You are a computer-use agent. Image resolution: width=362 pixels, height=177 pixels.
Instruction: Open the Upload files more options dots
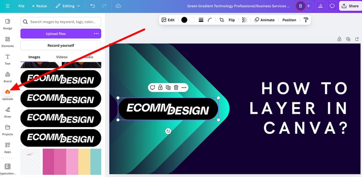pyautogui.click(x=96, y=33)
